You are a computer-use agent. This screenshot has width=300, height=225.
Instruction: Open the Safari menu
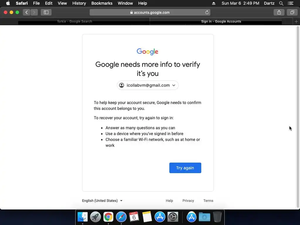[22, 3]
